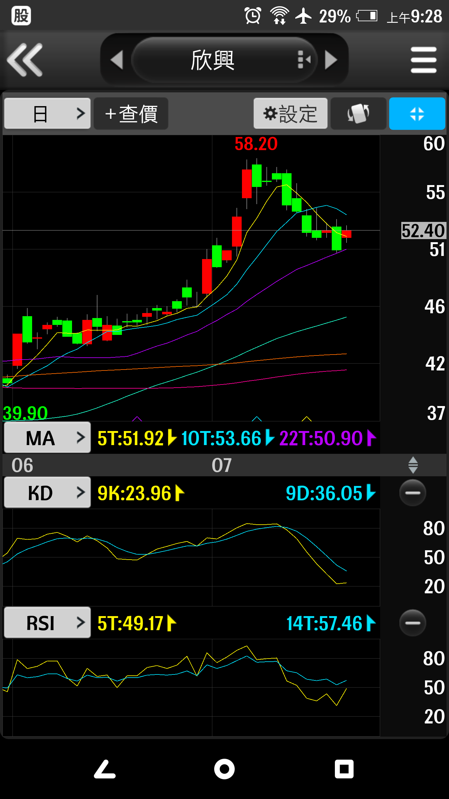Change the KD indicator type

pos(47,493)
